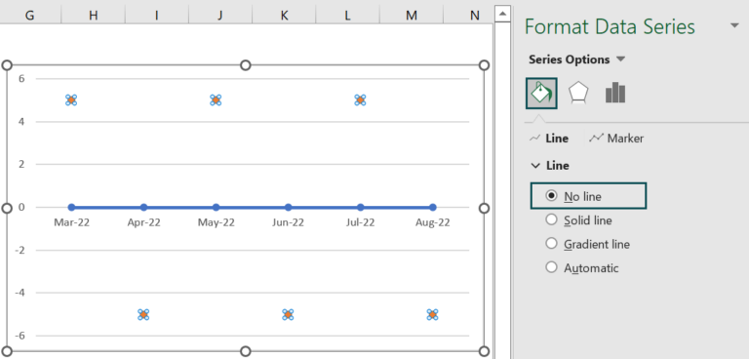This screenshot has height=359, width=749.
Task: Collapse the Line section chevron
Action: click(535, 166)
